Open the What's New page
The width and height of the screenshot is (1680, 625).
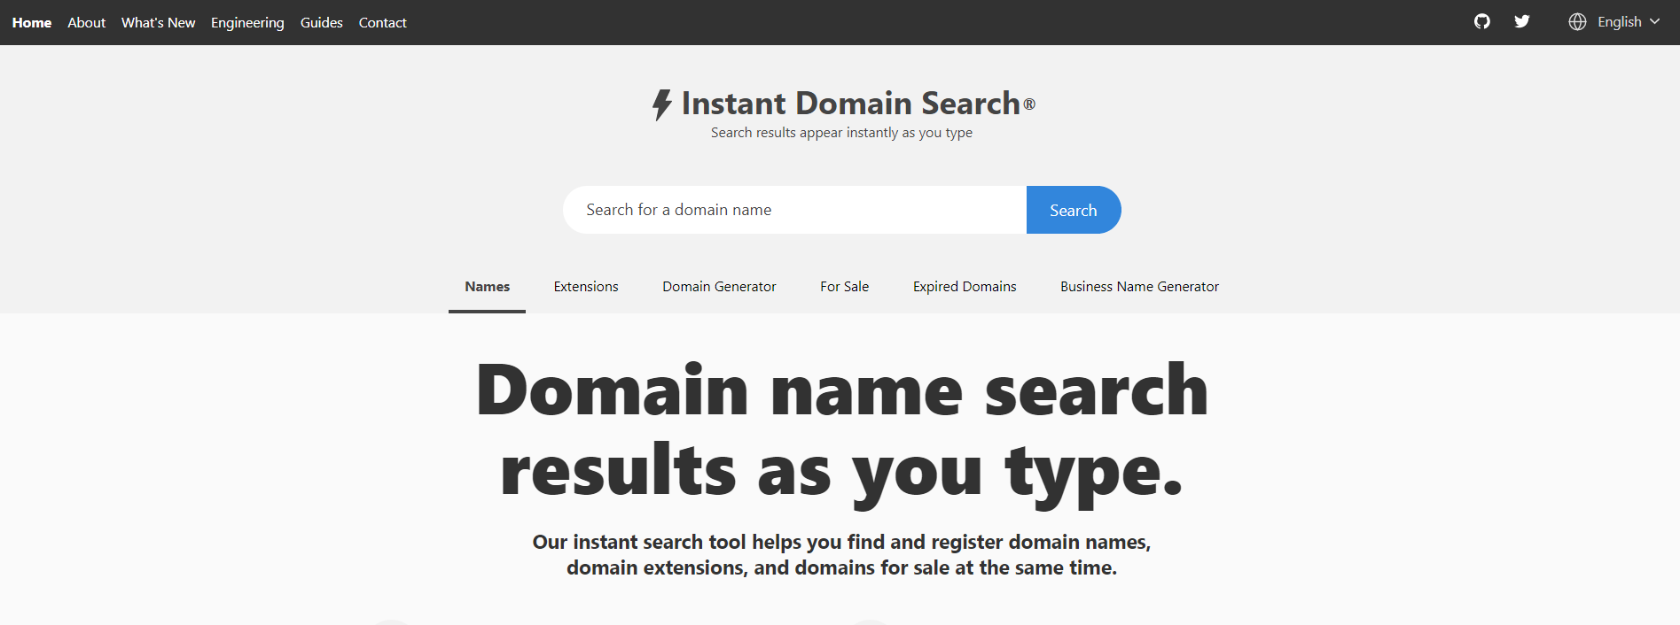158,22
